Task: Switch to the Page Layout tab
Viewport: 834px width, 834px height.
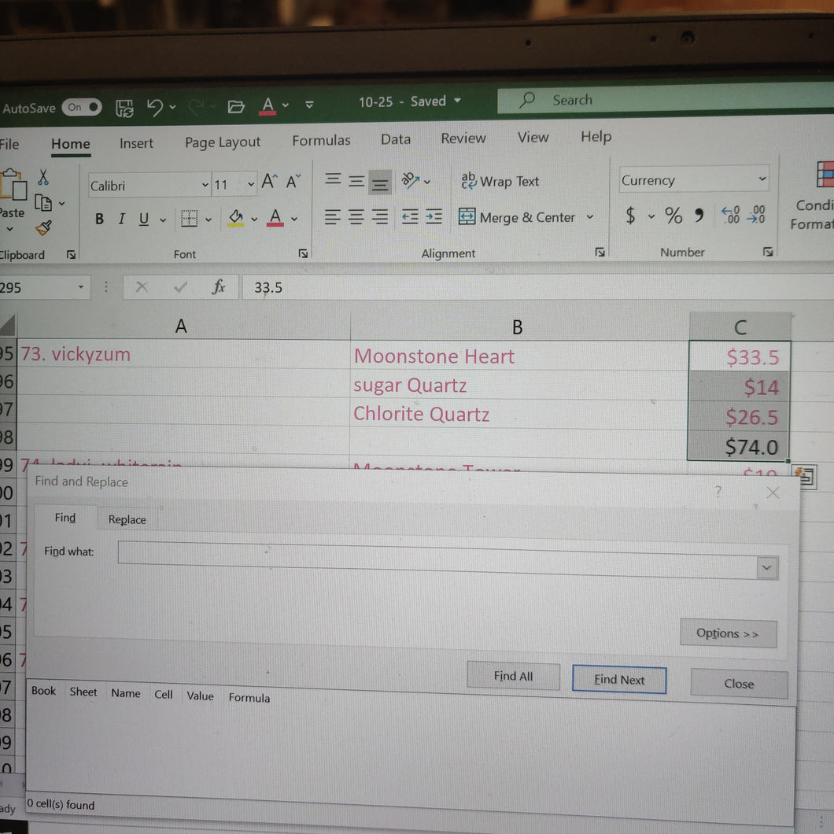Action: (x=223, y=142)
